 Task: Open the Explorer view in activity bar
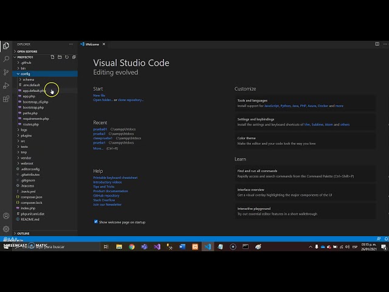(x=6, y=46)
